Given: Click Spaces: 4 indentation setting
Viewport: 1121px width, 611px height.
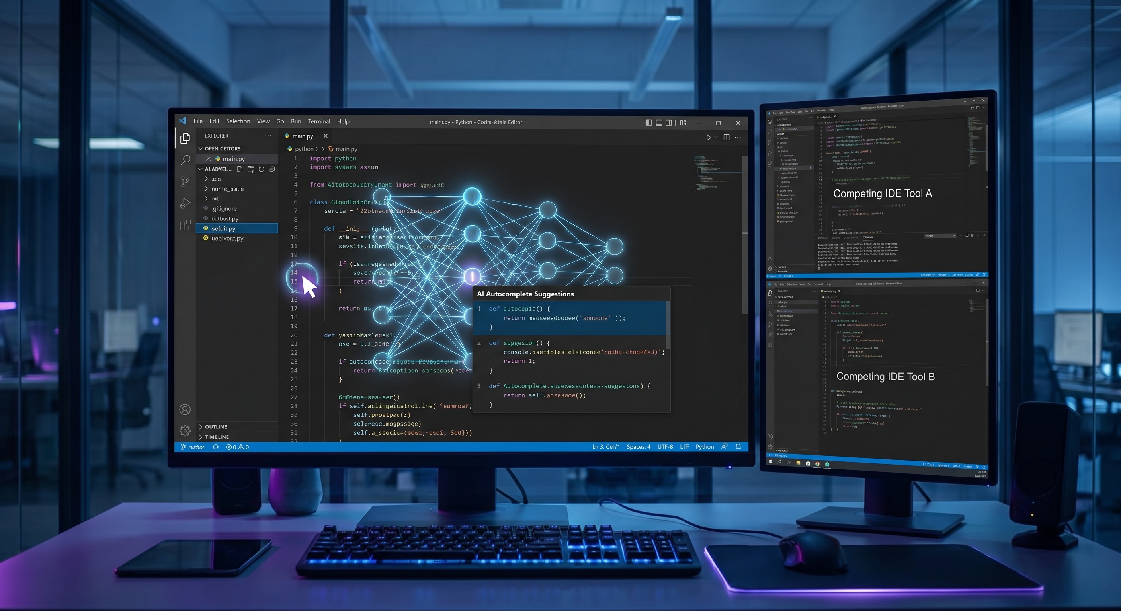Looking at the screenshot, I should (639, 447).
